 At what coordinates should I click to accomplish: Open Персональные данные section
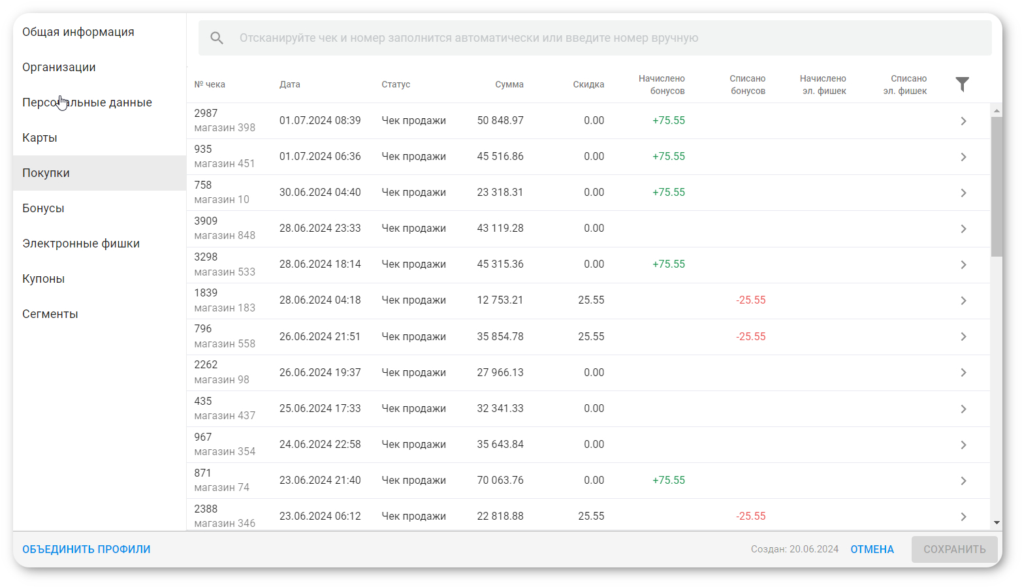(x=99, y=103)
